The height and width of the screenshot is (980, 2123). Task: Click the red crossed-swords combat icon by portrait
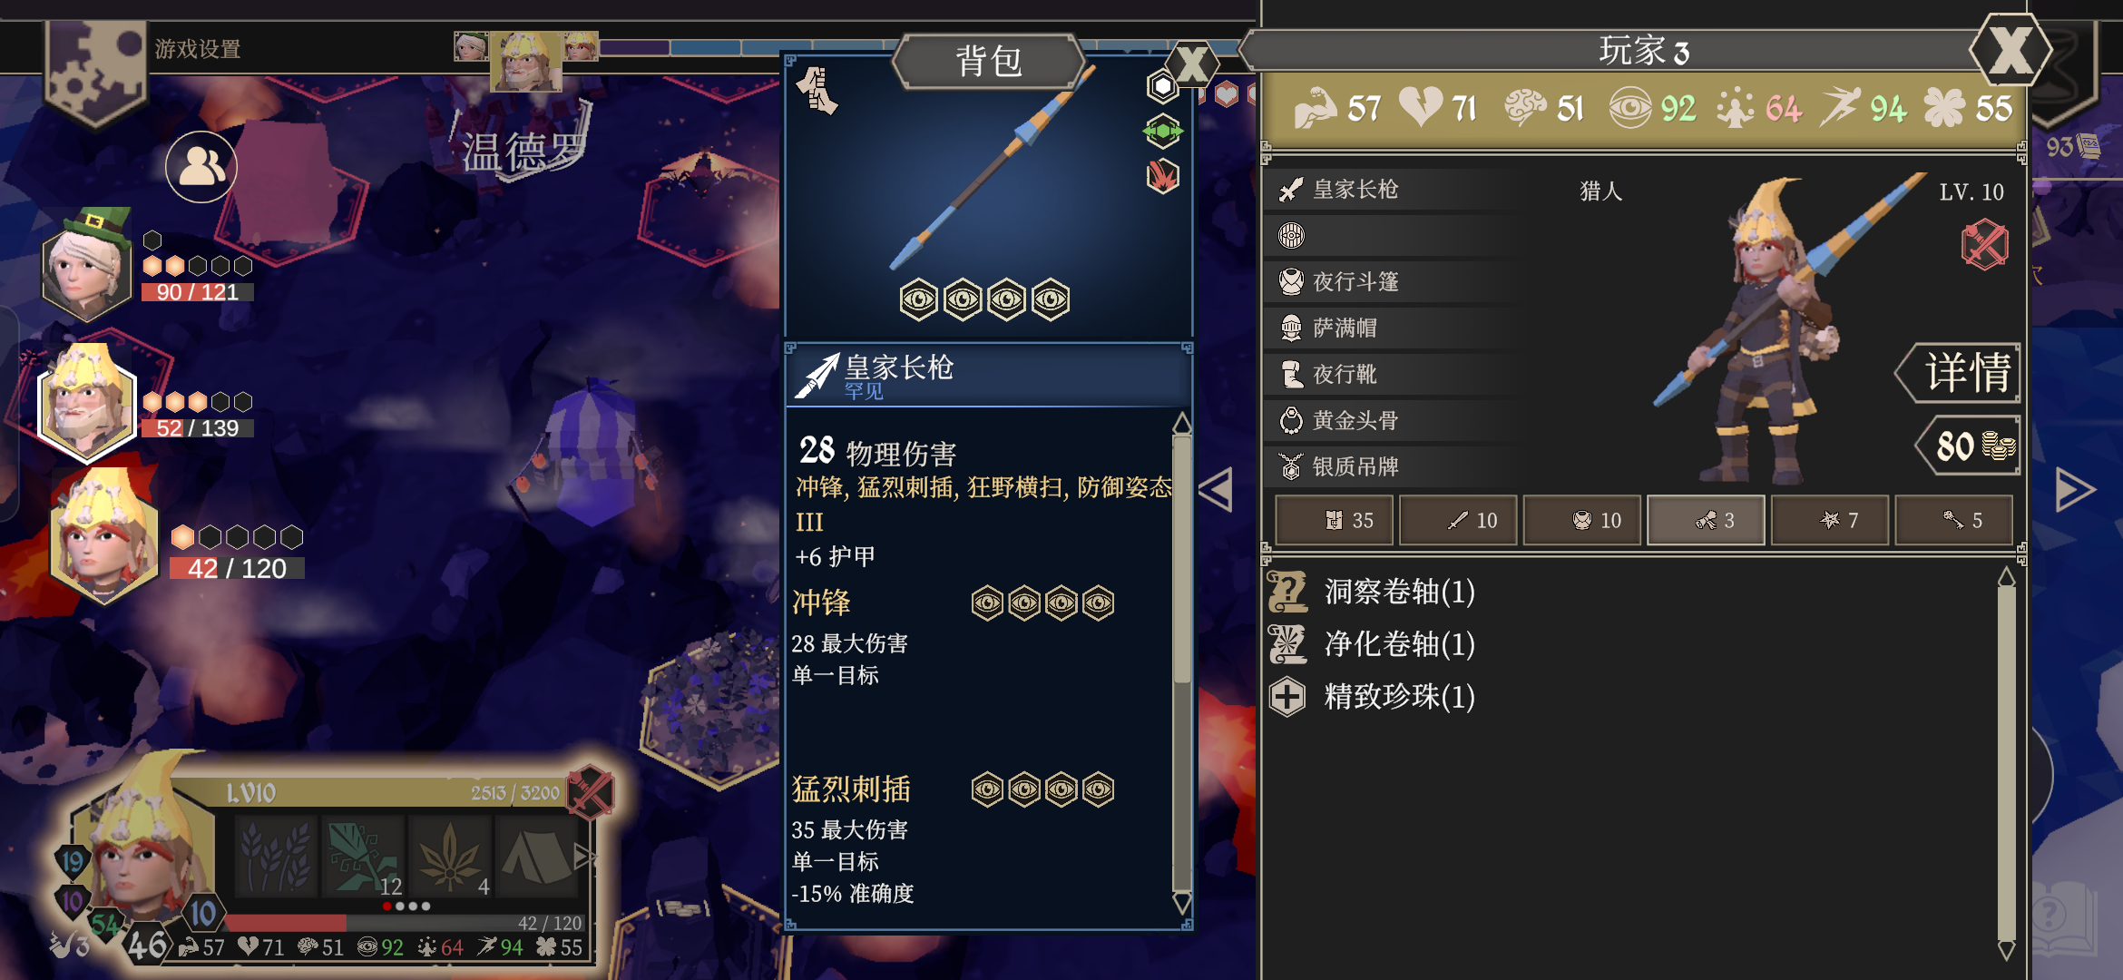pyautogui.click(x=1984, y=245)
